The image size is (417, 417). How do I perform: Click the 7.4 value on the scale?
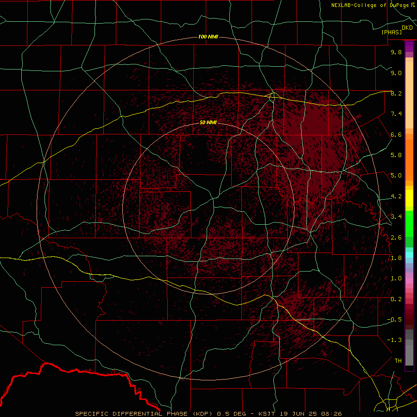[396, 114]
